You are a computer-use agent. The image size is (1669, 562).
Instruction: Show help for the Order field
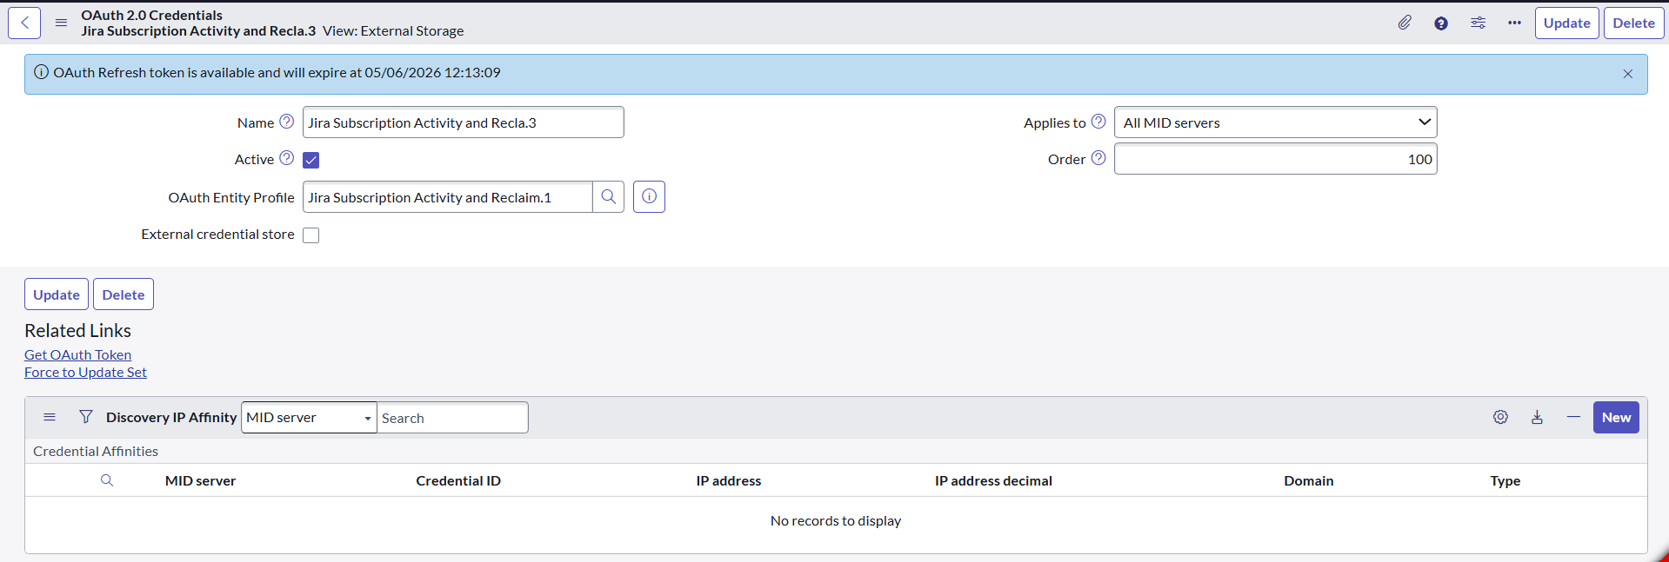tap(1098, 158)
